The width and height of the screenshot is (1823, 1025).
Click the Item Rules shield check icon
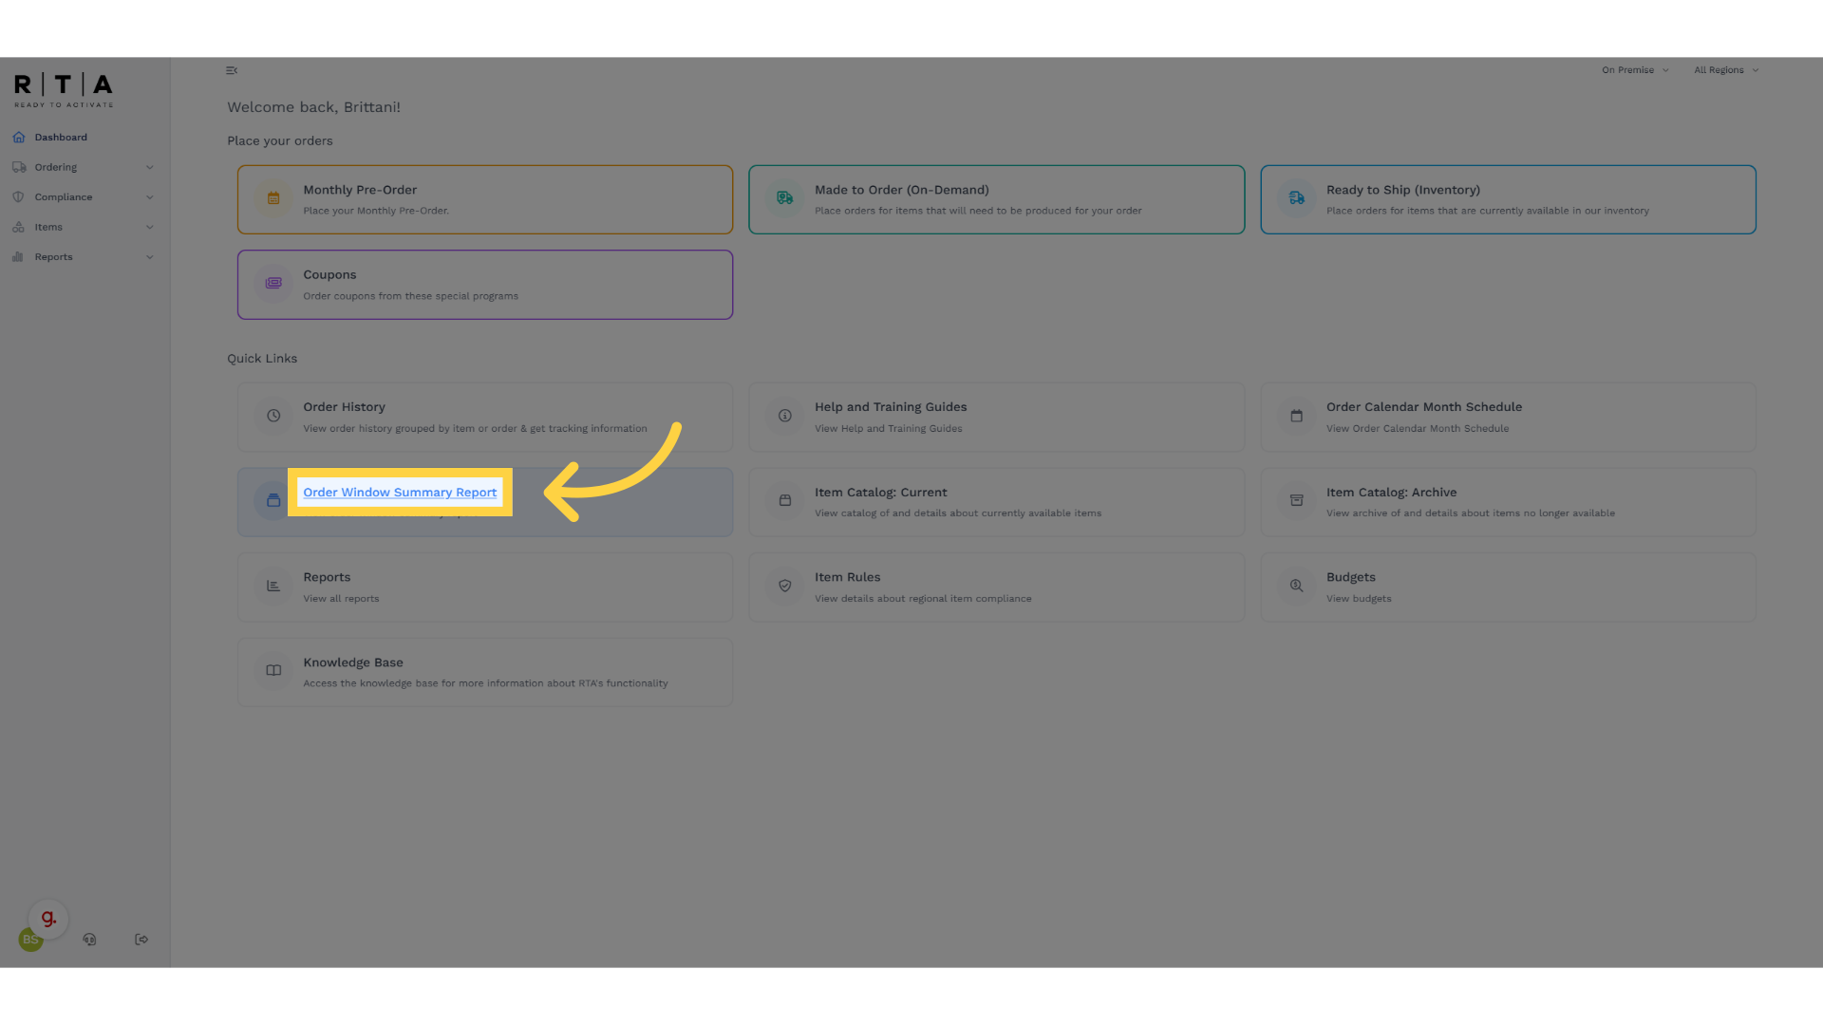click(x=785, y=586)
